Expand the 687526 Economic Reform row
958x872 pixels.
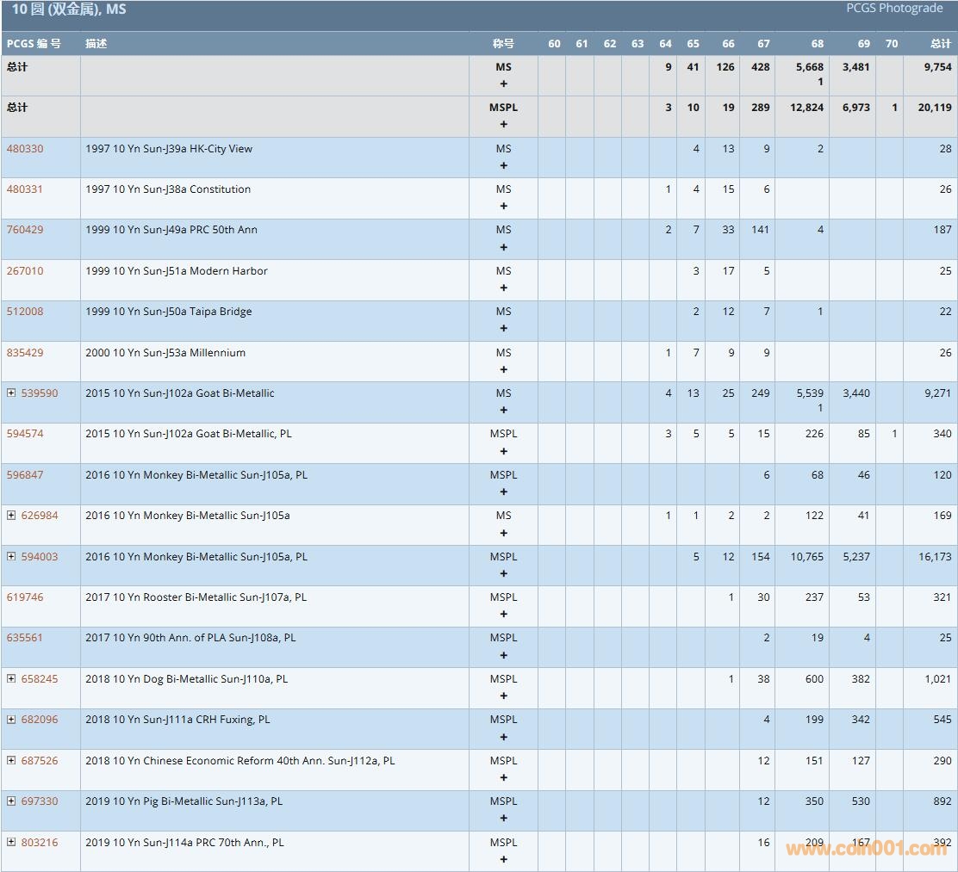click(x=11, y=760)
